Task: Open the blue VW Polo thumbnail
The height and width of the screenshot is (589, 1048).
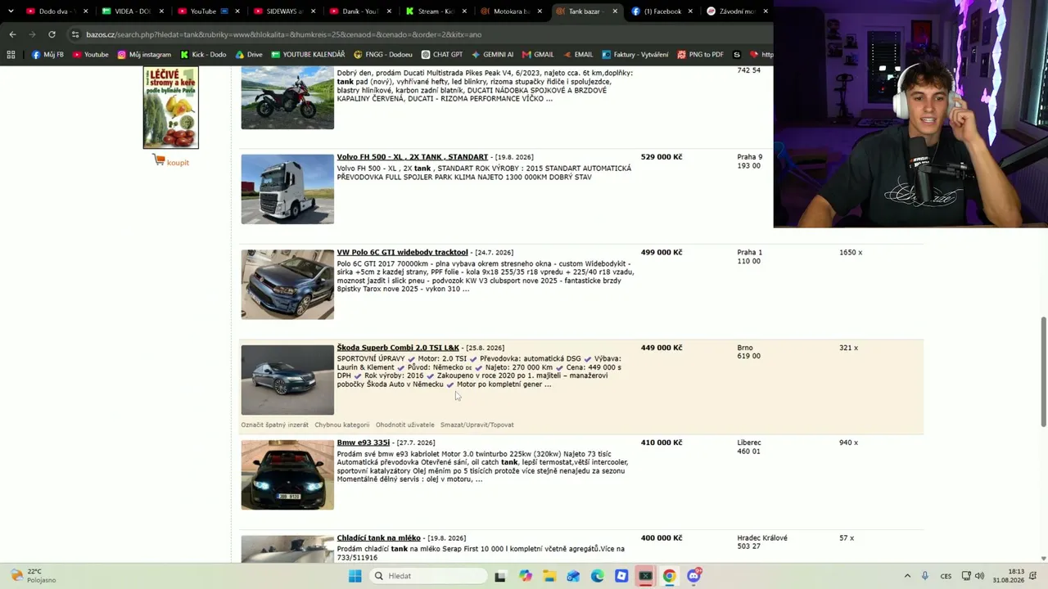Action: (x=287, y=285)
